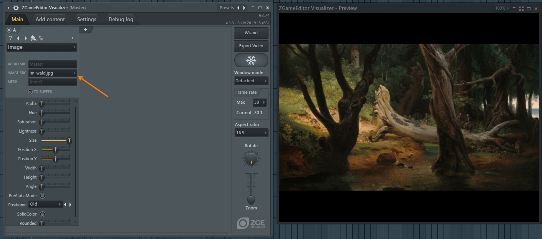Screen dimensions: 542x239
Task: Toggle layer A enable button
Action: 9,30
